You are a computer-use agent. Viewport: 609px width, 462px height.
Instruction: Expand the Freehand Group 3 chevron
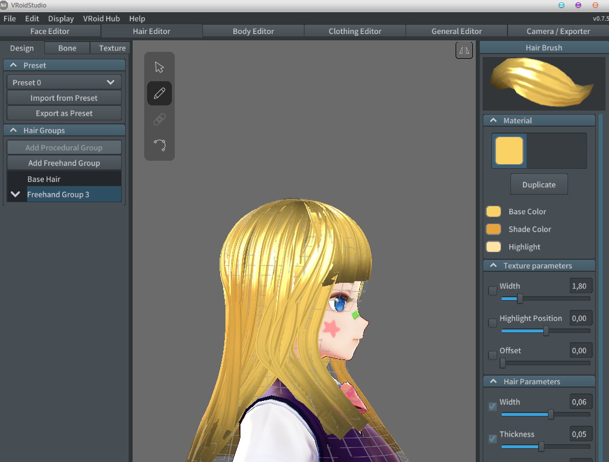click(x=16, y=194)
